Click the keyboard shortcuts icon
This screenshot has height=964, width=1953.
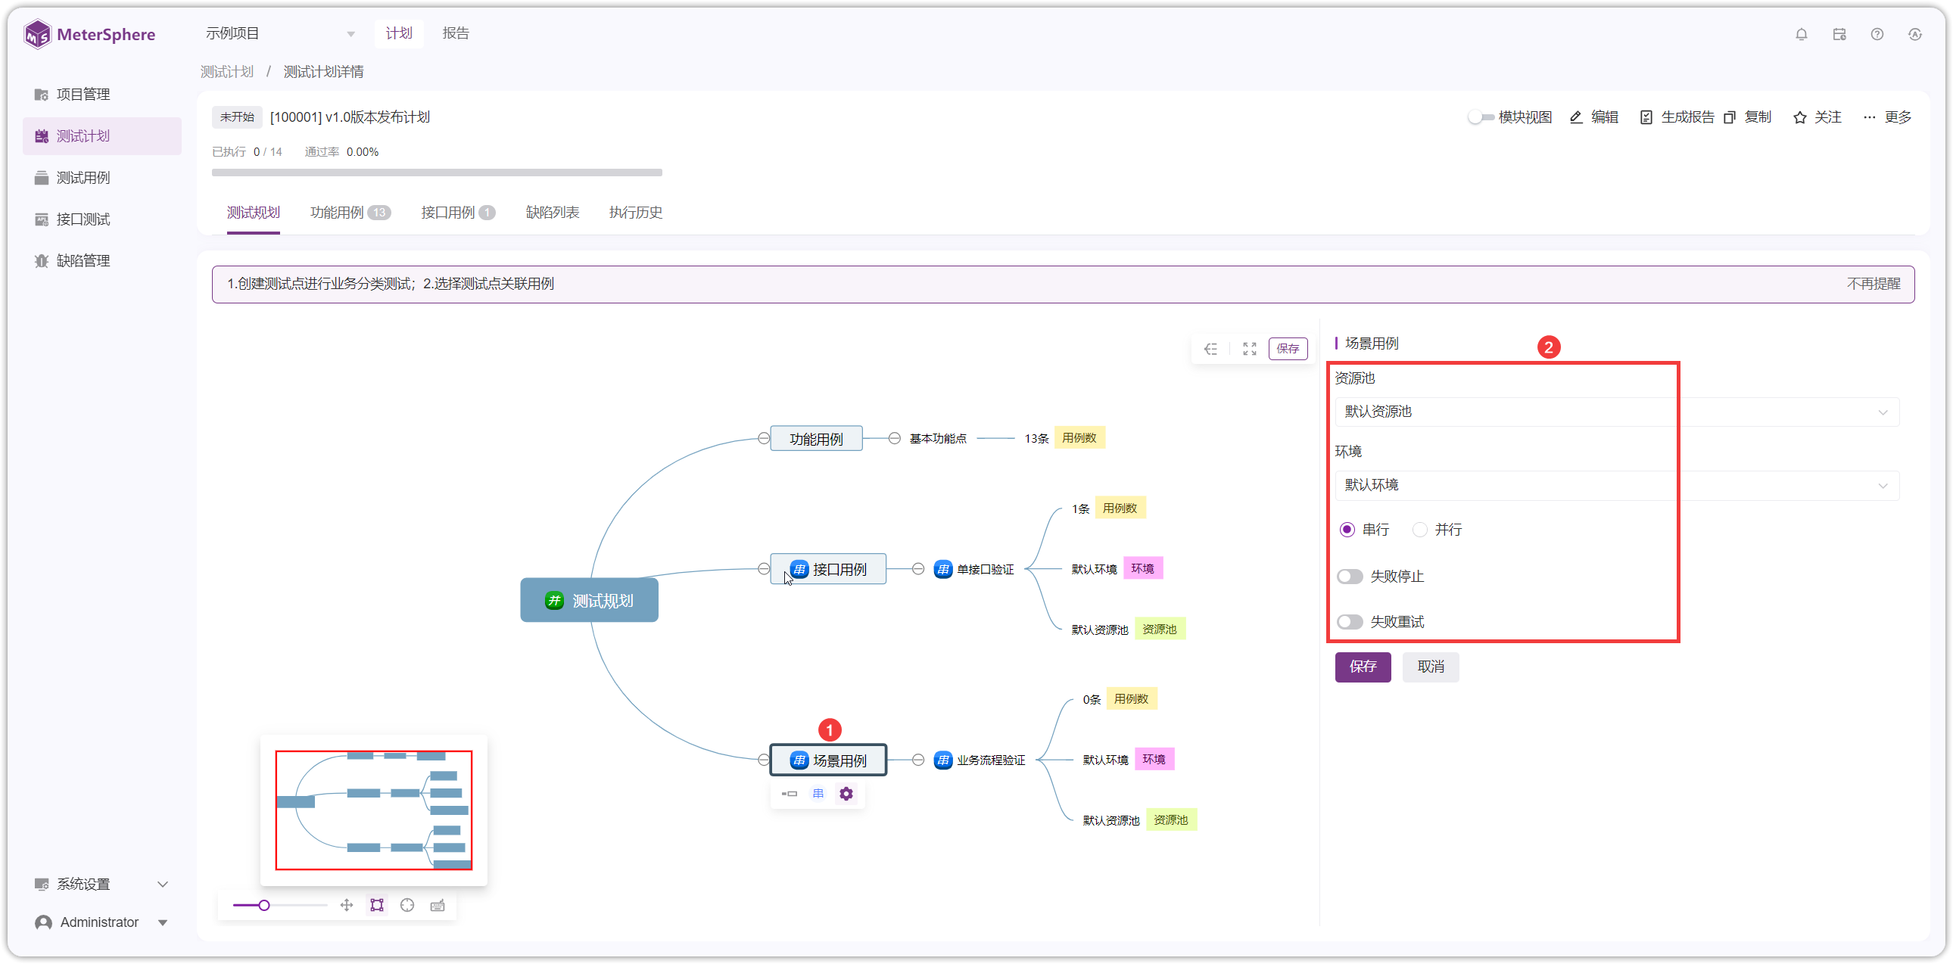coord(438,905)
